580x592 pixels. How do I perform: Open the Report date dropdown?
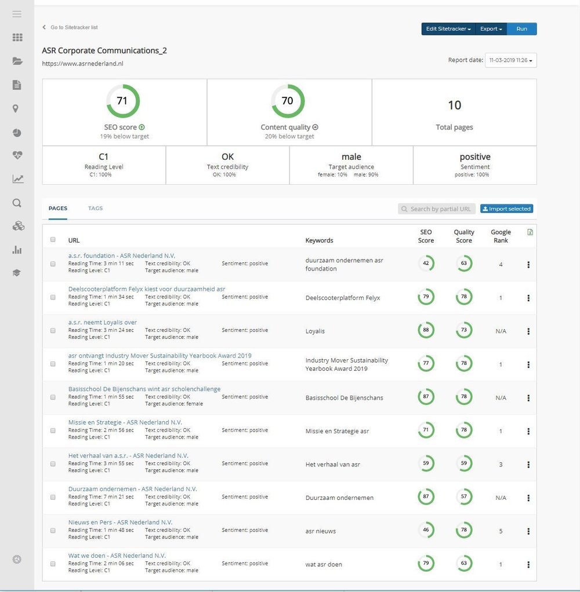click(511, 60)
